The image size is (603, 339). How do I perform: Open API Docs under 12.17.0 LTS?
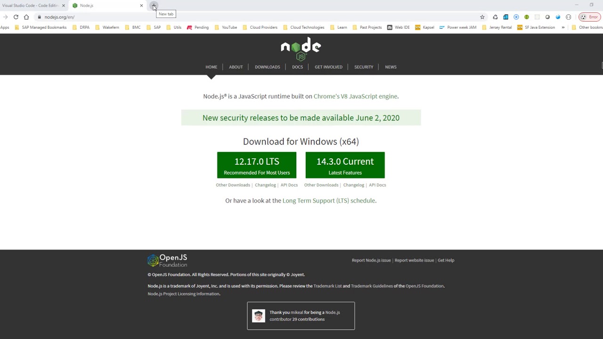[x=289, y=185]
